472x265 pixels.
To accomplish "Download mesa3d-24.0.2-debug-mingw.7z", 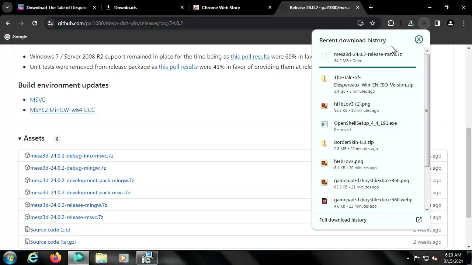I will coord(68,168).
